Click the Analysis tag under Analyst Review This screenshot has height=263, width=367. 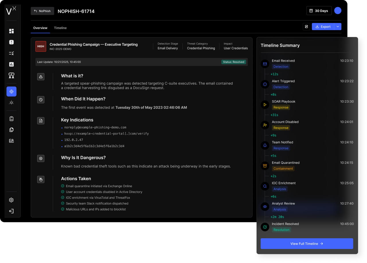[x=280, y=209]
